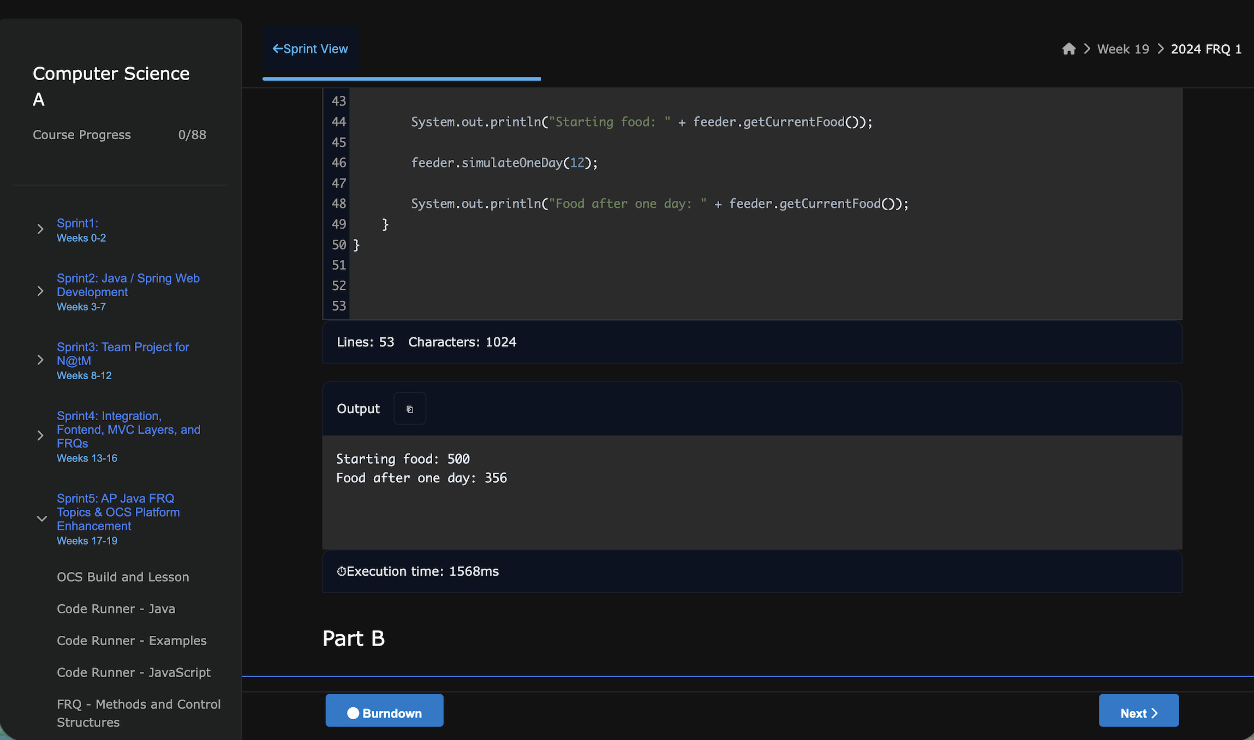Open Code Runner - JavaScript lesson
1254x740 pixels.
(x=134, y=672)
